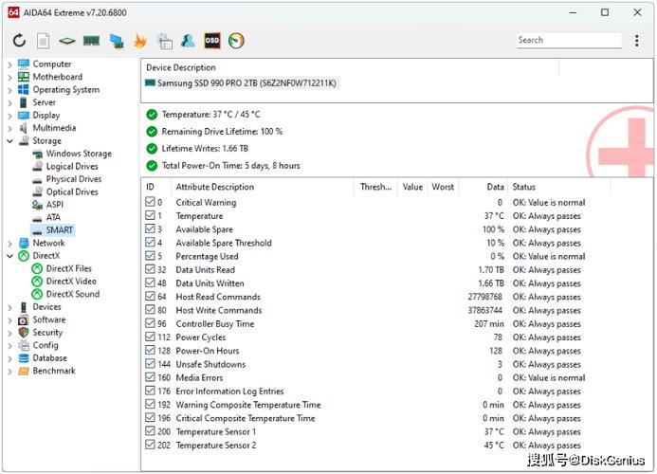The image size is (657, 474).
Task: Select Windows Storage in the tree
Action: (79, 154)
